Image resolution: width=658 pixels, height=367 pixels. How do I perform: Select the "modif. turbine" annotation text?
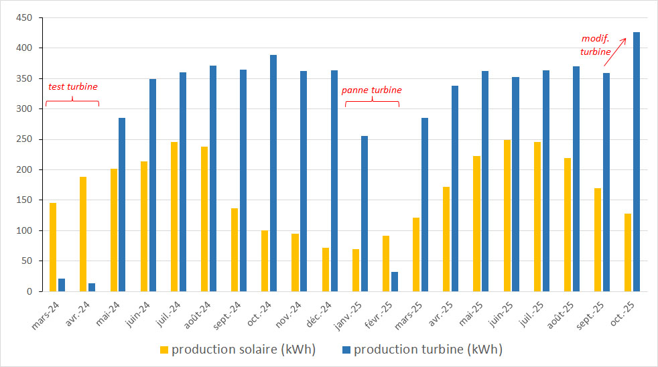click(x=594, y=46)
